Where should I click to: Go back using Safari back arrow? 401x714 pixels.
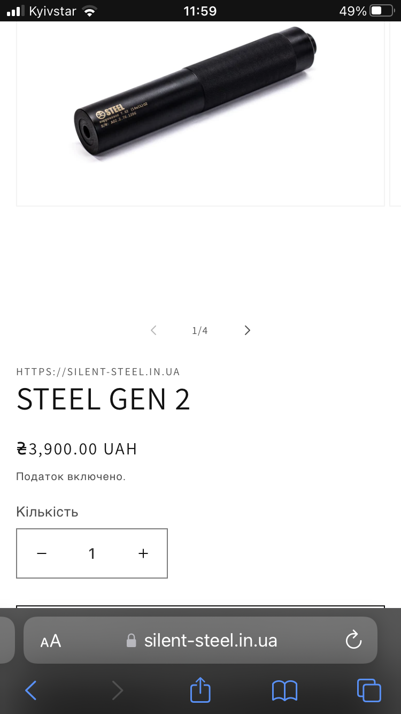pyautogui.click(x=31, y=690)
